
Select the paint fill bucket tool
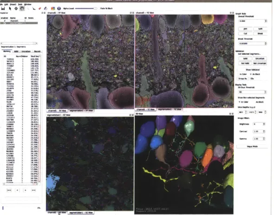46,8
